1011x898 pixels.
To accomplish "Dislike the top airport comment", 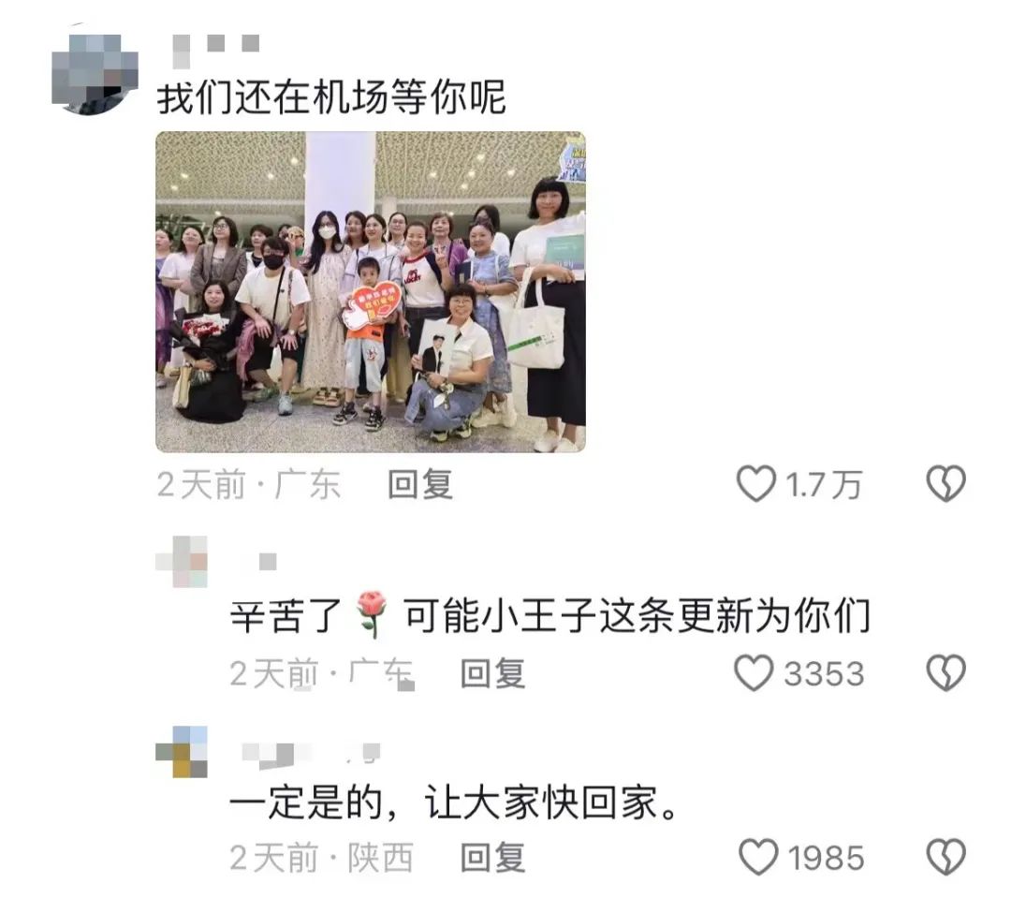I will tap(945, 484).
